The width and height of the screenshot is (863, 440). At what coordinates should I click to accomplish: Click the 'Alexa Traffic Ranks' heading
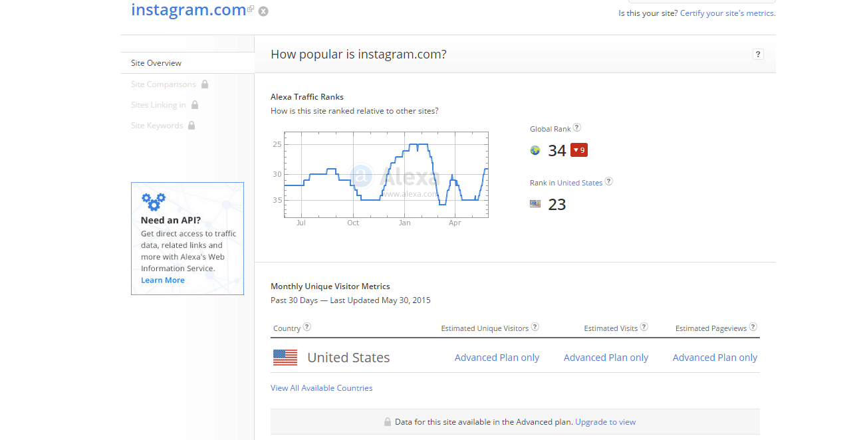307,97
